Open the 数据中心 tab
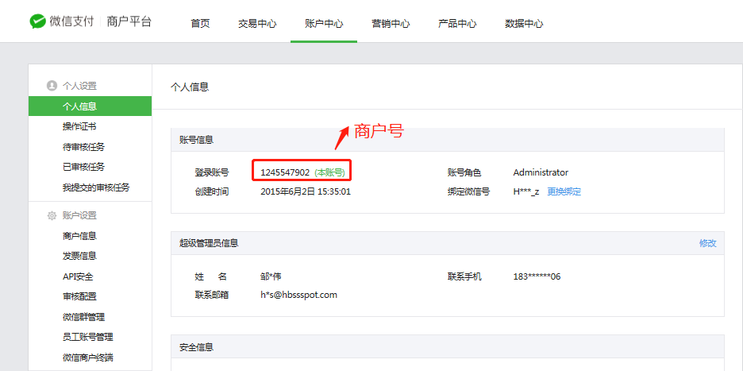 (x=524, y=23)
